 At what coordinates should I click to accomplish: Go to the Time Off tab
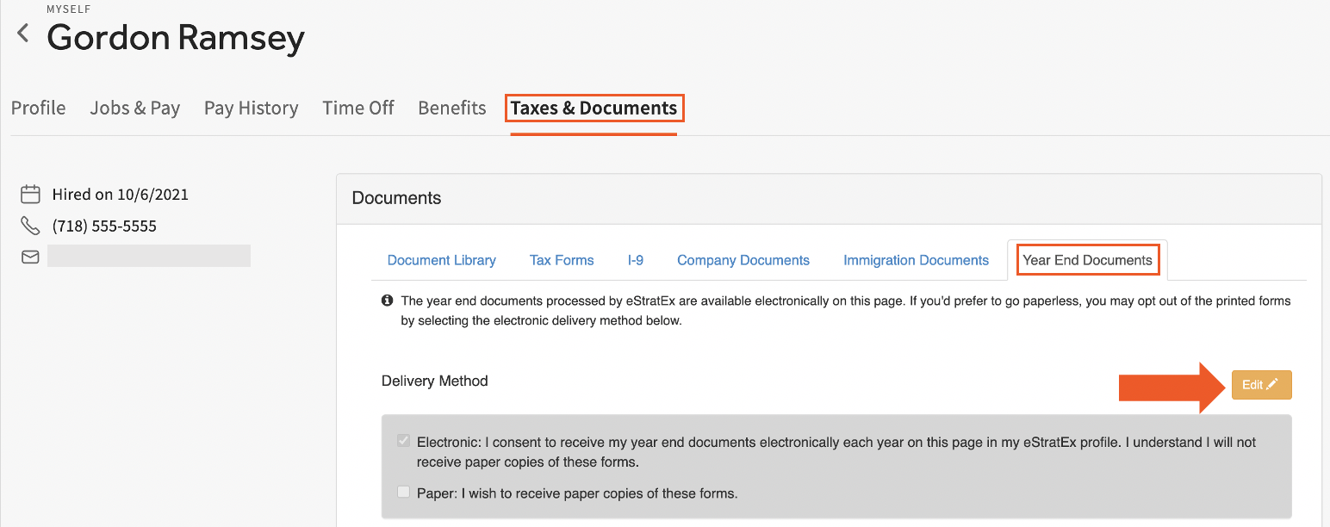pos(358,108)
